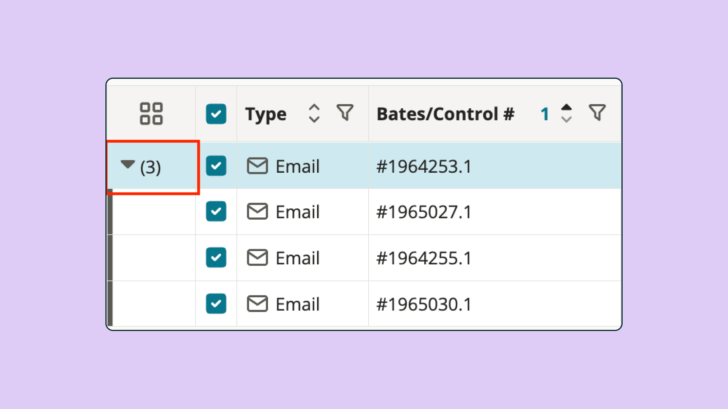Uncheck the select-all checkbox in the header
The width and height of the screenshot is (728, 409).
[x=216, y=113]
